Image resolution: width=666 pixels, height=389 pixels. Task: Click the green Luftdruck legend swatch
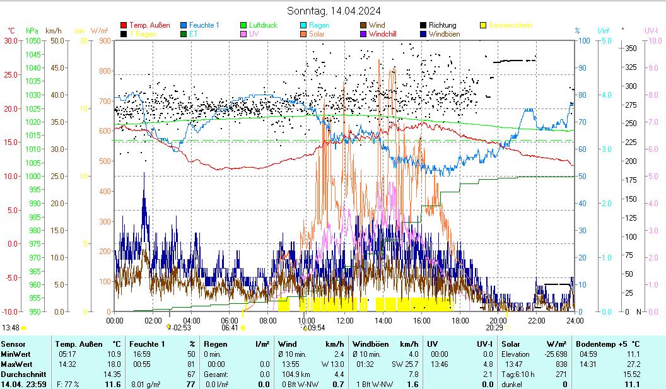coord(244,25)
